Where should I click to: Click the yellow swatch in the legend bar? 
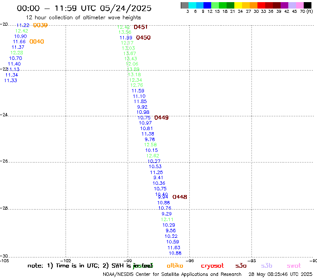(238, 5)
